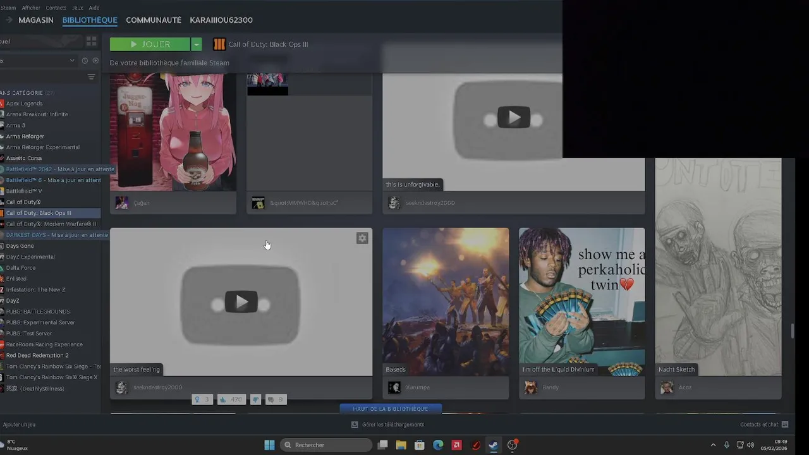Open author Çağan's profile
Screen dimensions: 809x455
tap(142, 203)
